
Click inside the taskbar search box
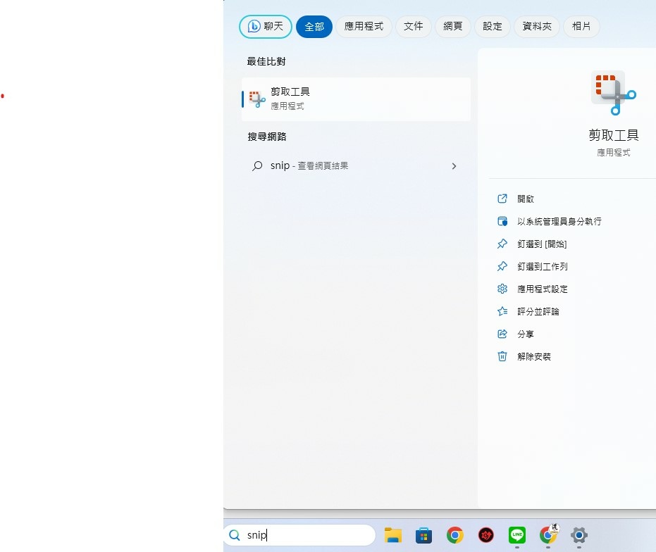tap(303, 535)
